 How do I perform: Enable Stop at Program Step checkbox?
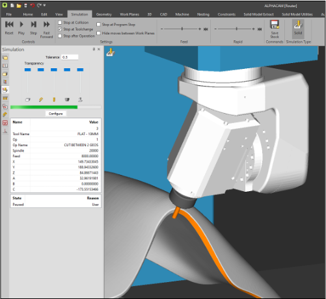point(98,25)
